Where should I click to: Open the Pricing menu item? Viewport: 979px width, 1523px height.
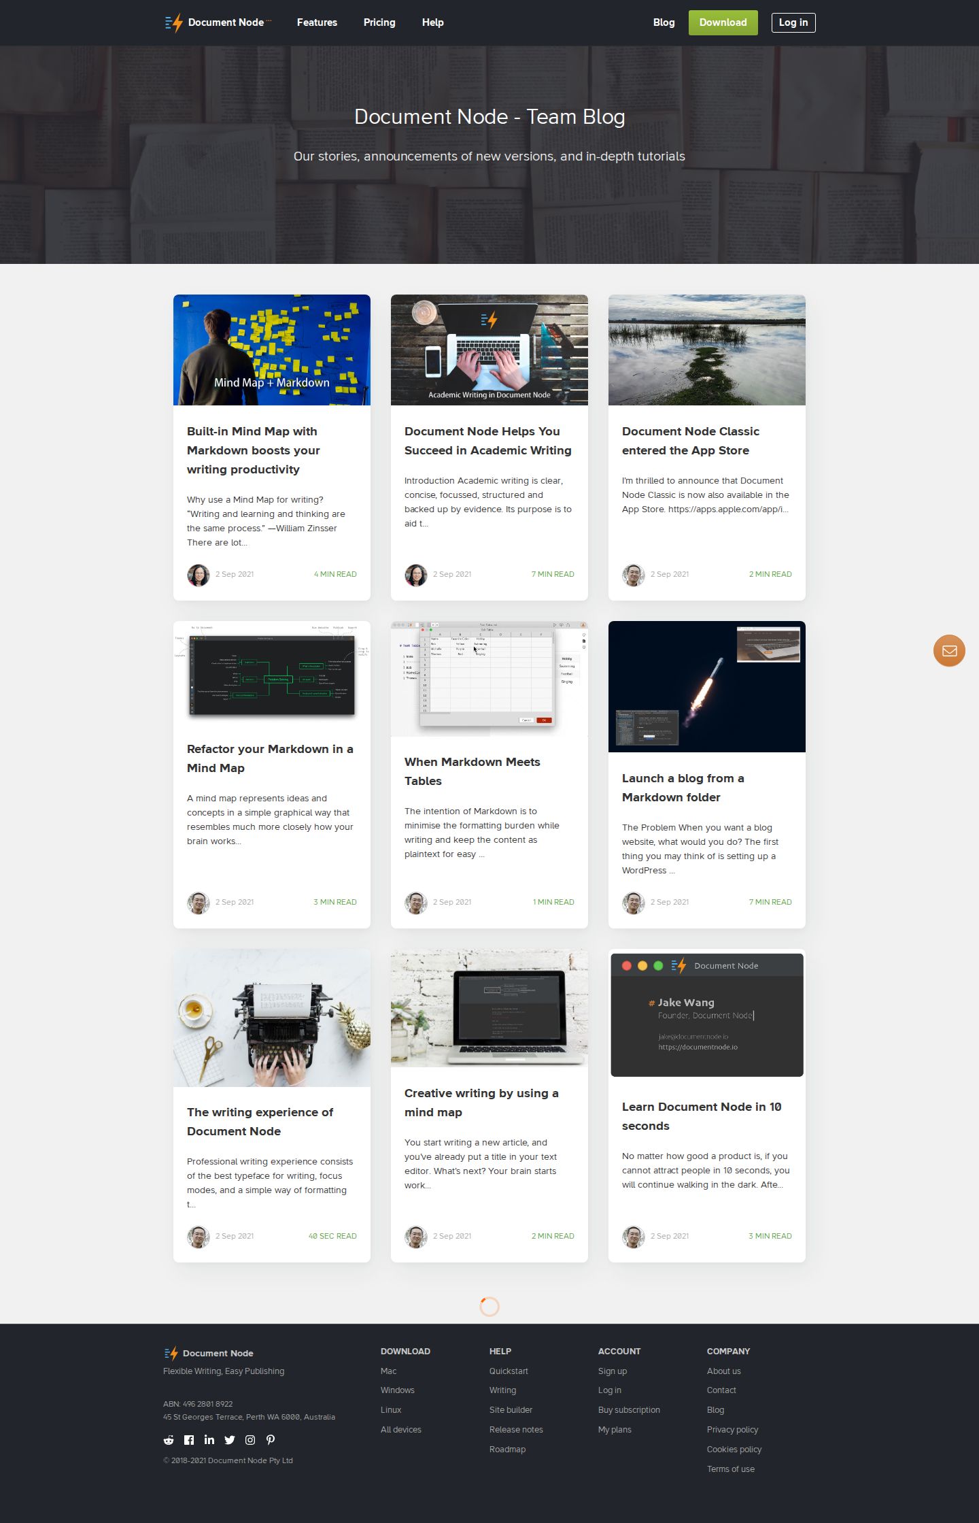click(379, 22)
